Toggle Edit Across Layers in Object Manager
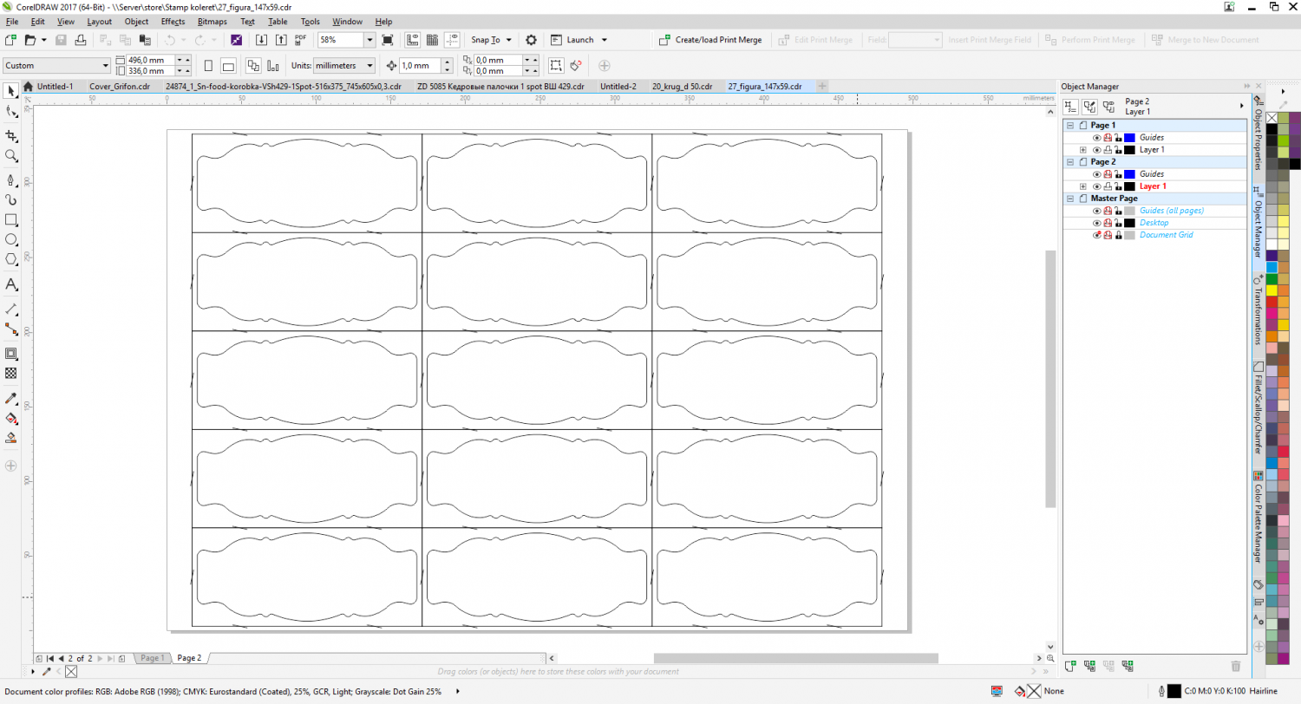The image size is (1301, 704). (x=1090, y=107)
